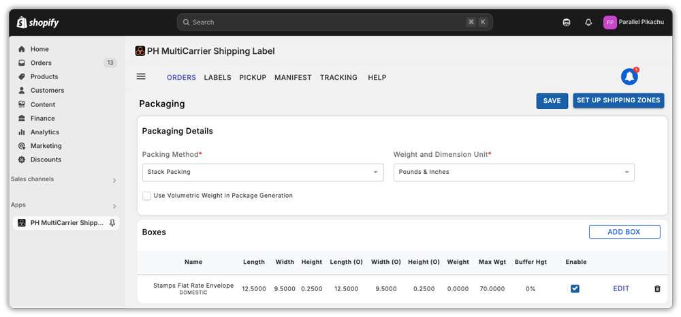The image size is (681, 317).
Task: Click the Shopify logo
Action: tap(37, 22)
